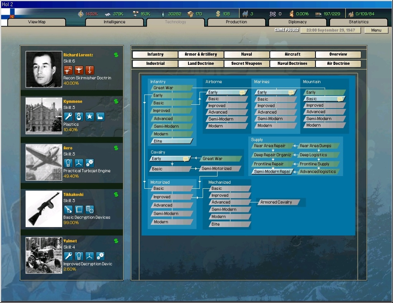Screen dimensions: 393x303
Task: Select Great War infantry technology
Action: click(x=172, y=88)
